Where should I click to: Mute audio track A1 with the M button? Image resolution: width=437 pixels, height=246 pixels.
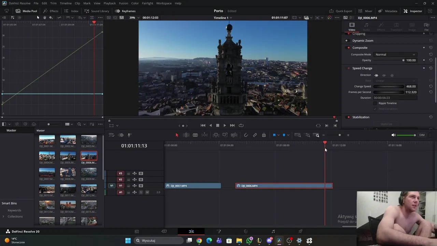tap(147, 192)
